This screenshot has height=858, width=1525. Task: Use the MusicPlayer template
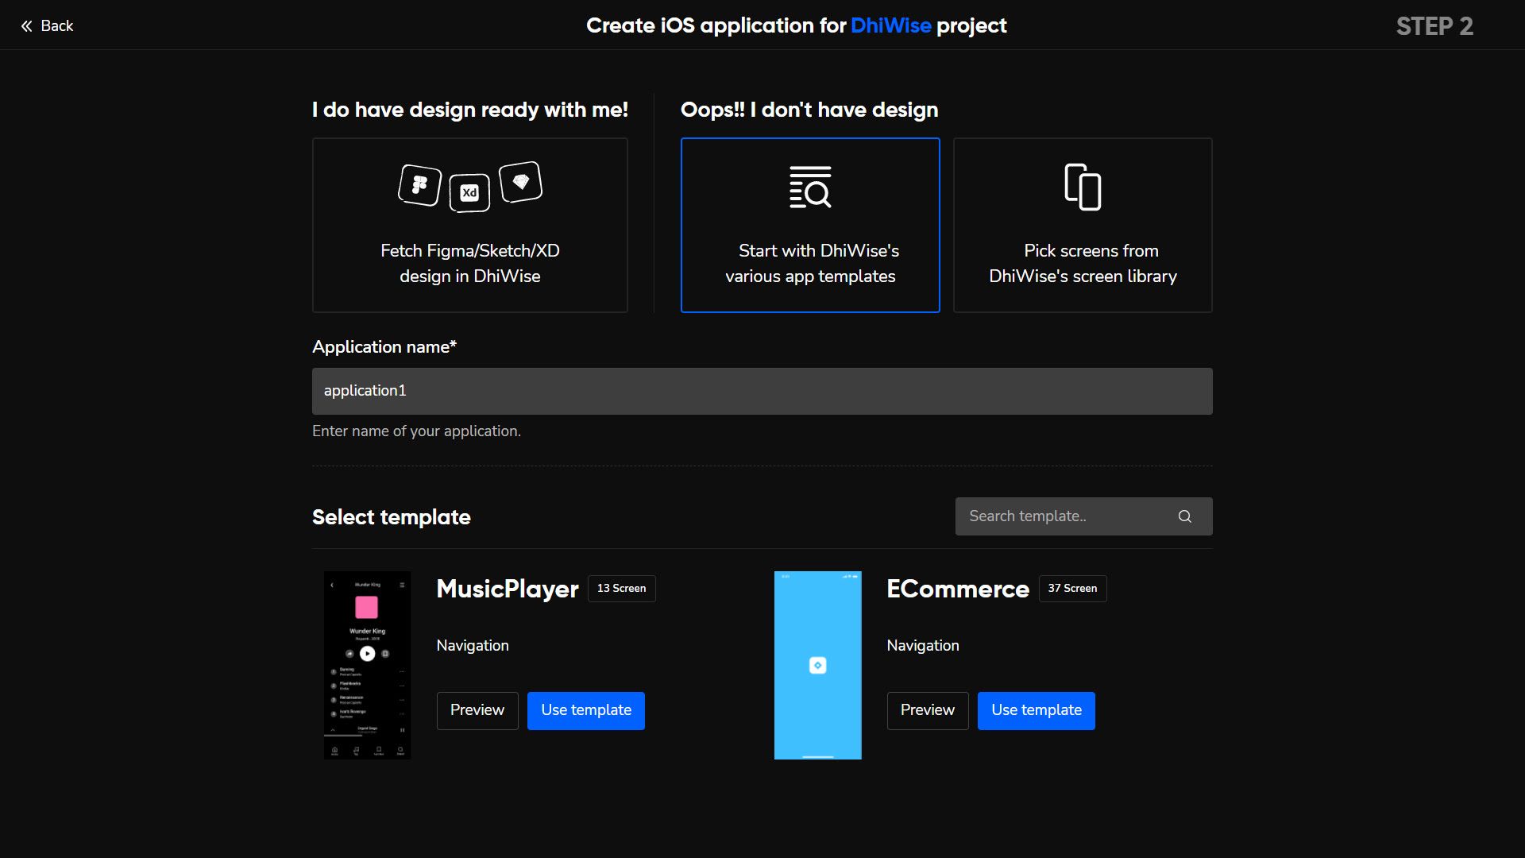pyautogui.click(x=585, y=710)
